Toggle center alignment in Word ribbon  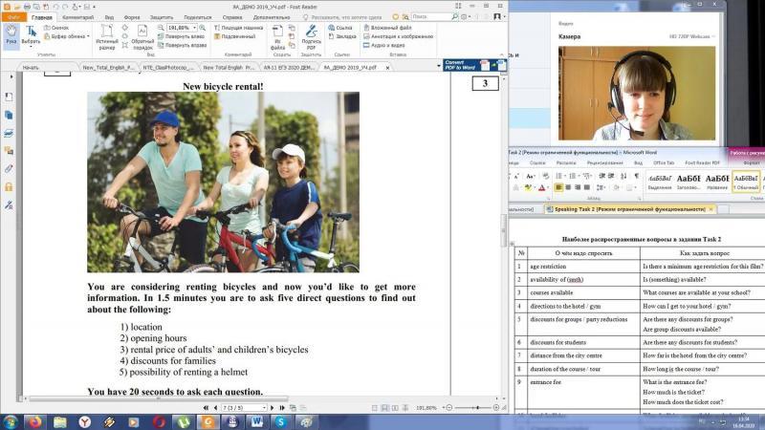click(x=568, y=187)
